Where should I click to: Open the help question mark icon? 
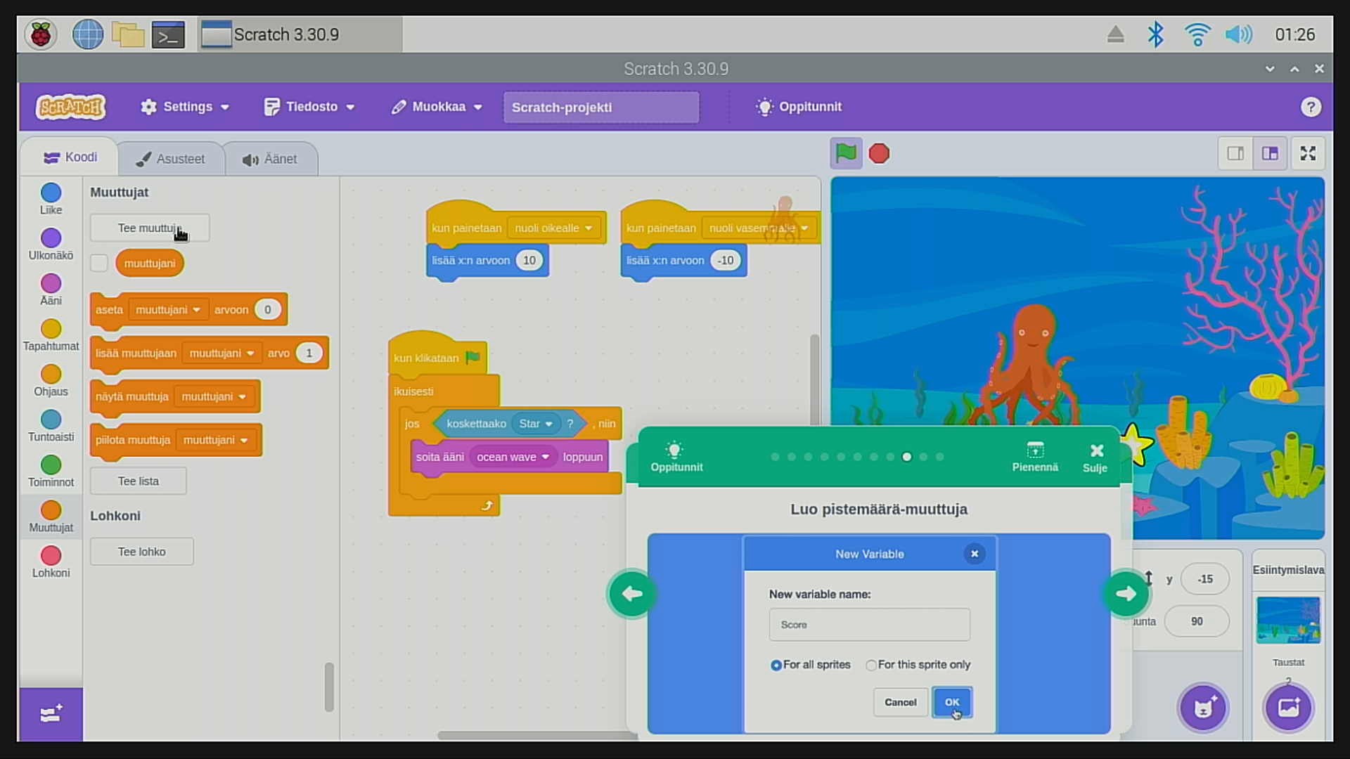coord(1310,107)
